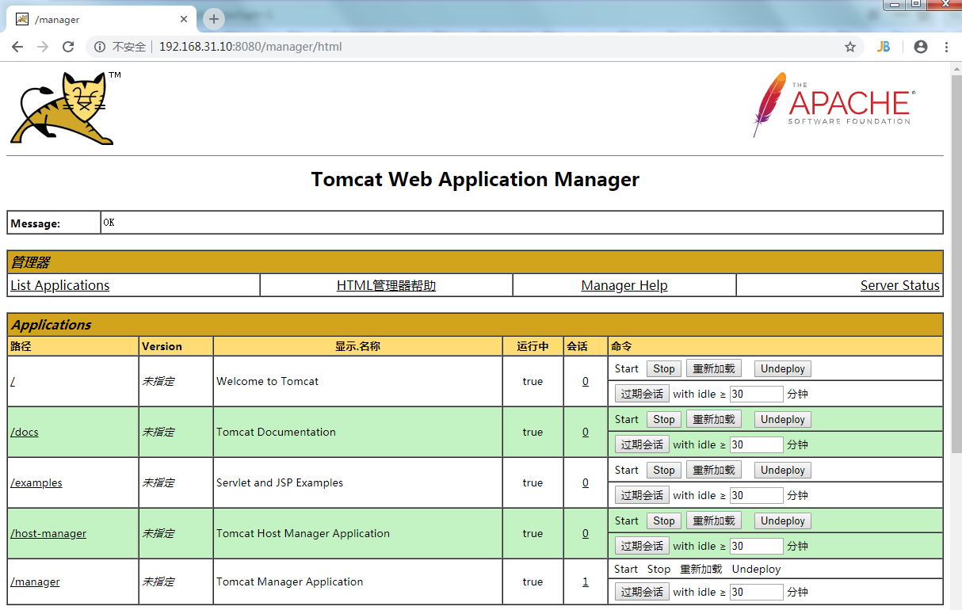Bookmark page with star icon

pyautogui.click(x=850, y=47)
